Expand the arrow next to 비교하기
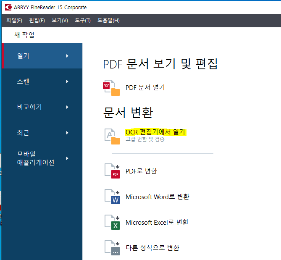Screen dimensions: 281x260 pos(67,107)
